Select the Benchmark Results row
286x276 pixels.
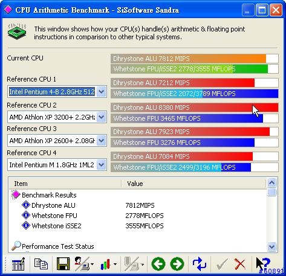tap(138, 195)
